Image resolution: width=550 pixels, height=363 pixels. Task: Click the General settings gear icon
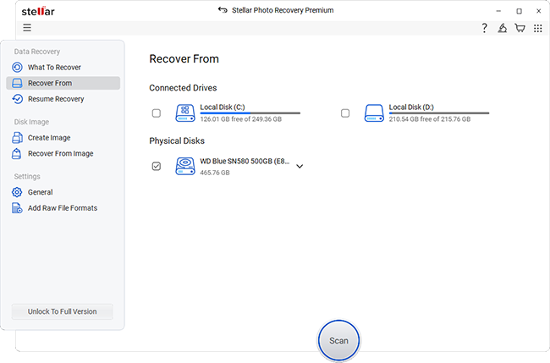pyautogui.click(x=17, y=192)
